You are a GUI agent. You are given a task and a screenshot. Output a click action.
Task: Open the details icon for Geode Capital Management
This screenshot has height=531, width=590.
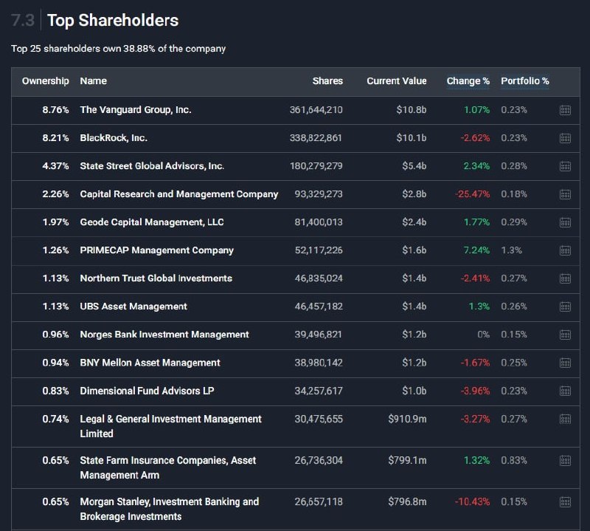tap(565, 222)
